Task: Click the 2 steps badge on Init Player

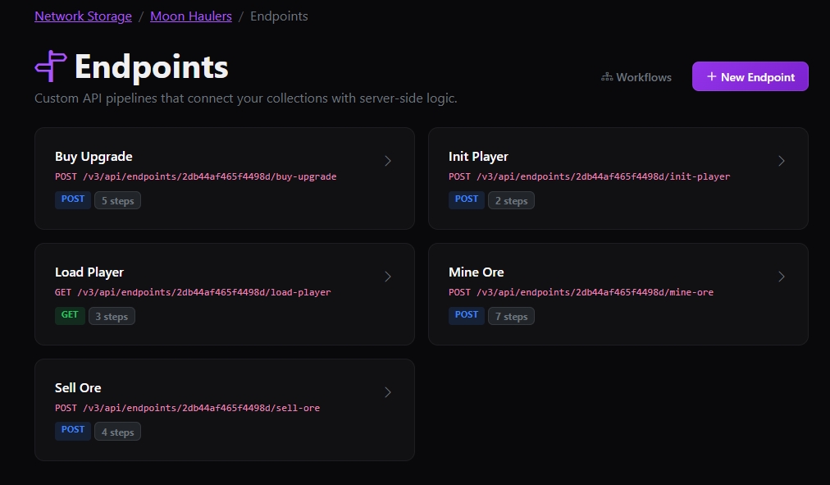Action: 509,200
